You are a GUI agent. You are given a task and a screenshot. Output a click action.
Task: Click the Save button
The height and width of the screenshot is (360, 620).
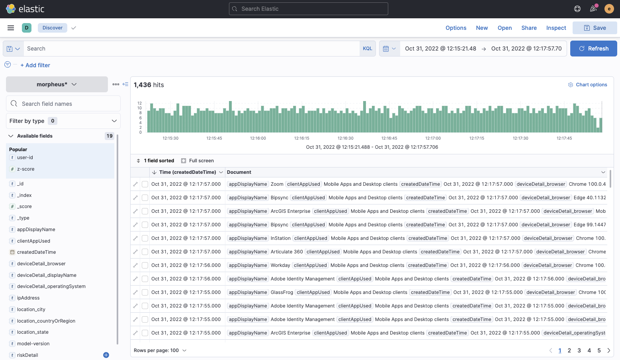[595, 28]
